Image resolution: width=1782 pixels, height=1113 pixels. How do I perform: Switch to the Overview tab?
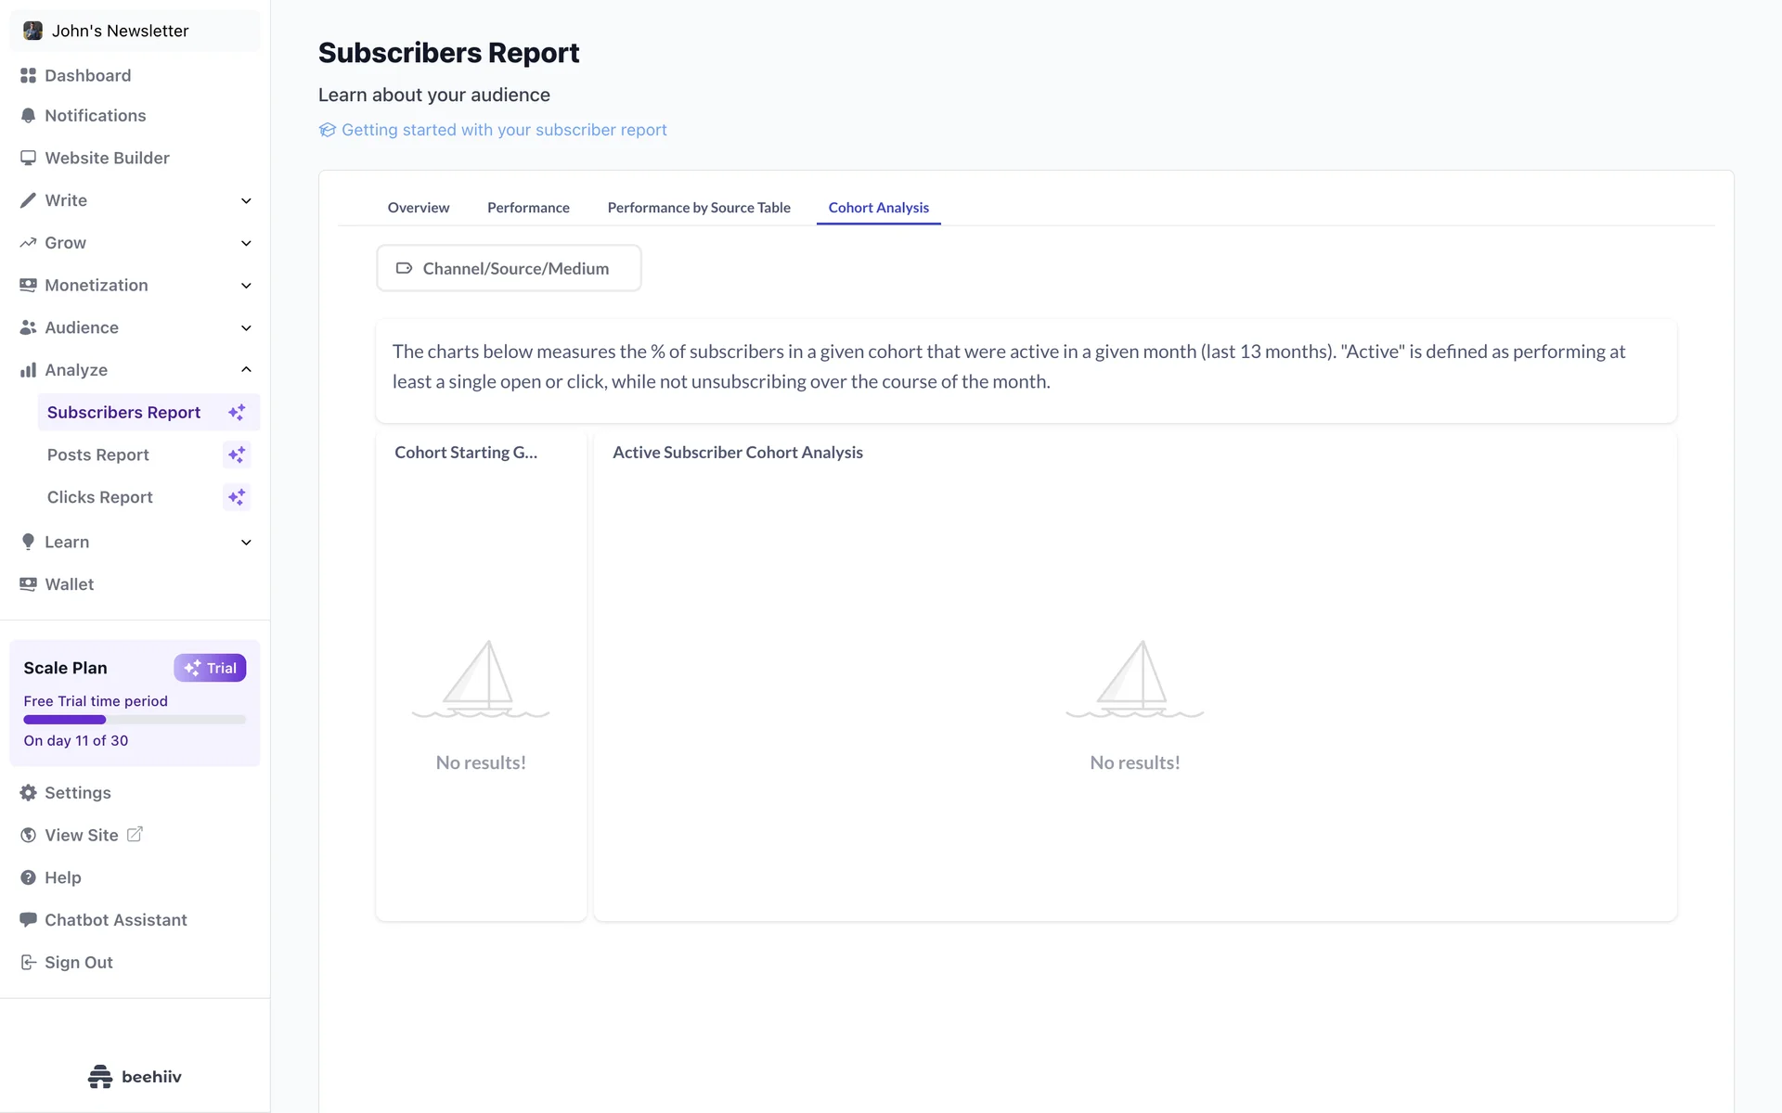click(x=418, y=208)
